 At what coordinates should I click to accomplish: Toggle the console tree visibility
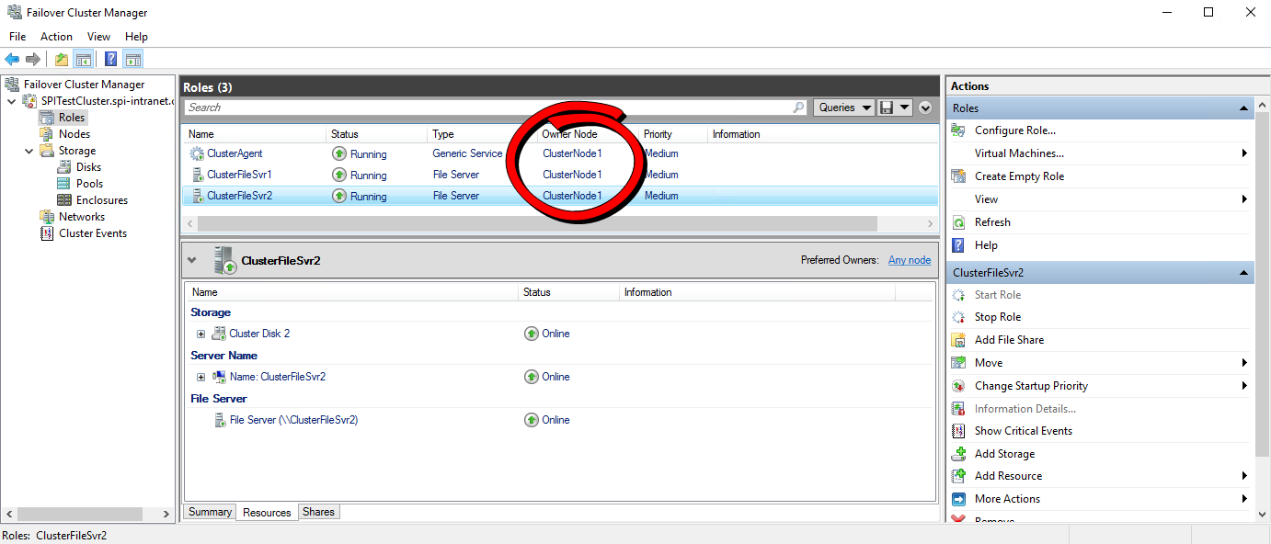pos(83,58)
